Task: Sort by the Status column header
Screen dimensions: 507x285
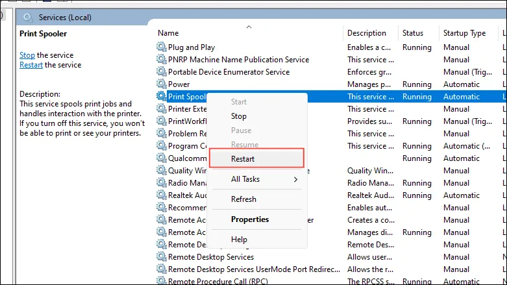Action: click(413, 33)
